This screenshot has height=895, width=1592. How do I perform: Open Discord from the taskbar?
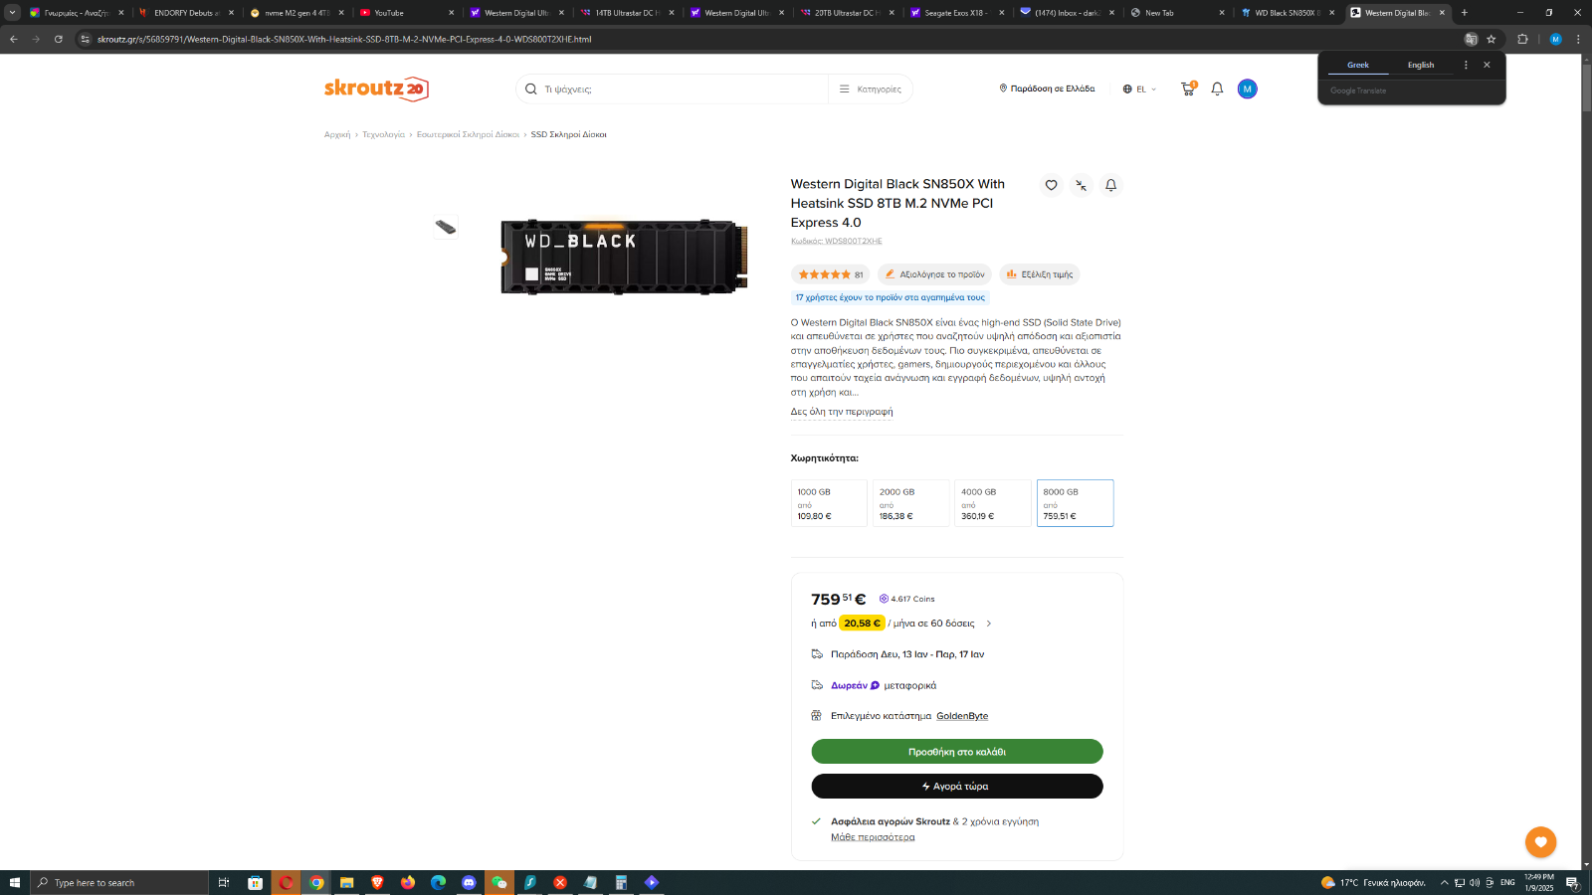(x=469, y=882)
